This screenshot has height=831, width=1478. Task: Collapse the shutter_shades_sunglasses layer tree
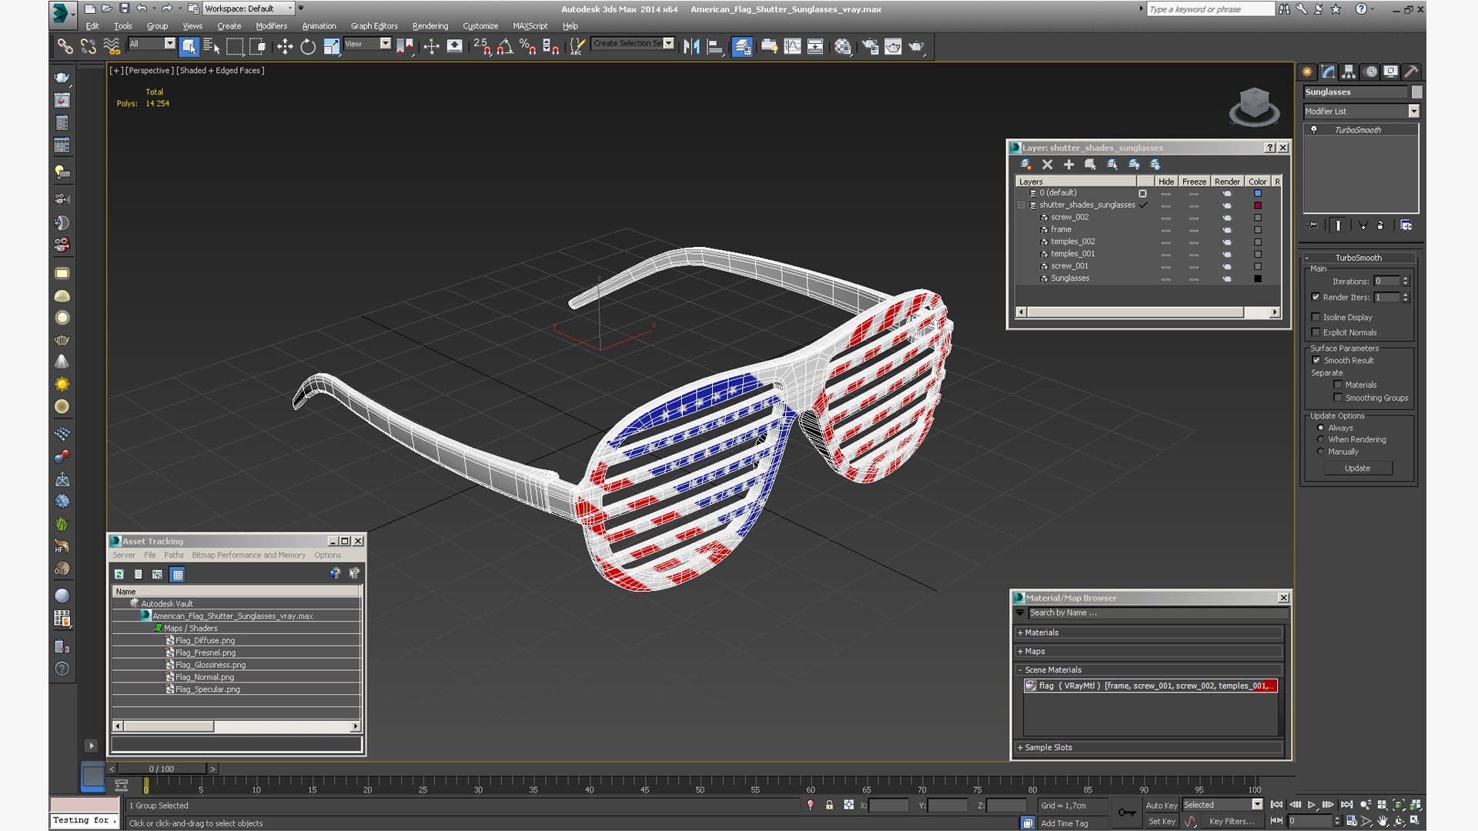click(1022, 205)
